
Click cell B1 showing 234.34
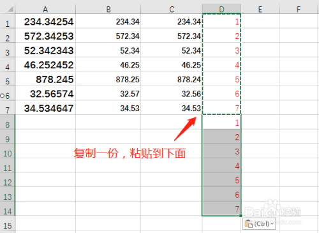click(108, 21)
